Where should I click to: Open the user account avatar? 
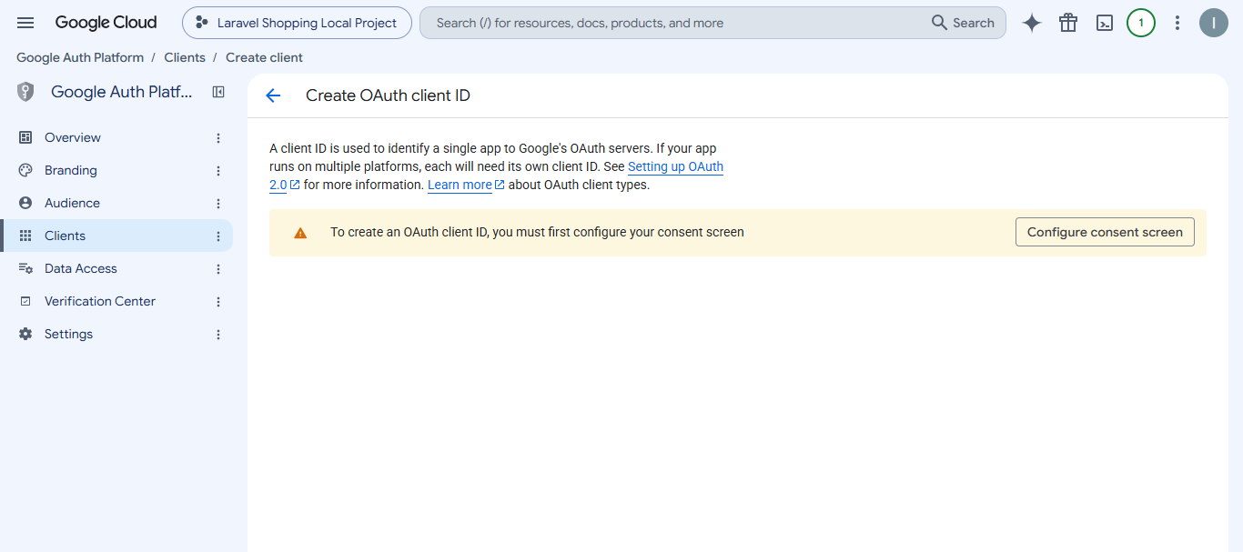click(1214, 23)
